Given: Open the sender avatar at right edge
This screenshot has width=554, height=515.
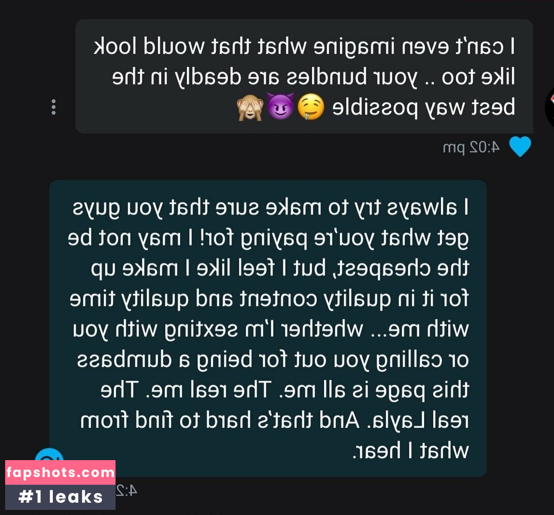Looking at the screenshot, I should click(x=549, y=108).
